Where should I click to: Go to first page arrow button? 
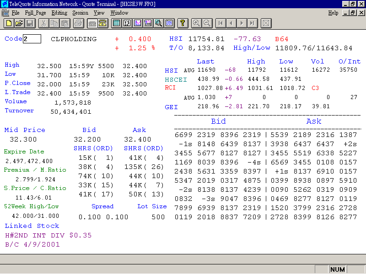click(221, 23)
